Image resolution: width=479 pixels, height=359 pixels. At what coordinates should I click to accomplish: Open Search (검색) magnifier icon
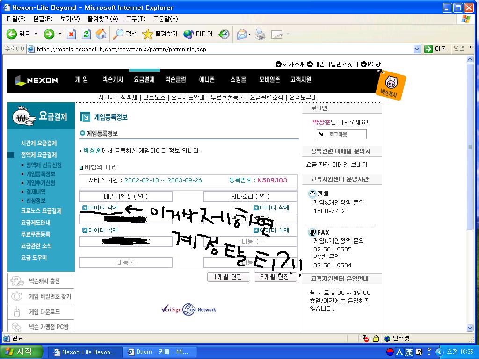118,34
